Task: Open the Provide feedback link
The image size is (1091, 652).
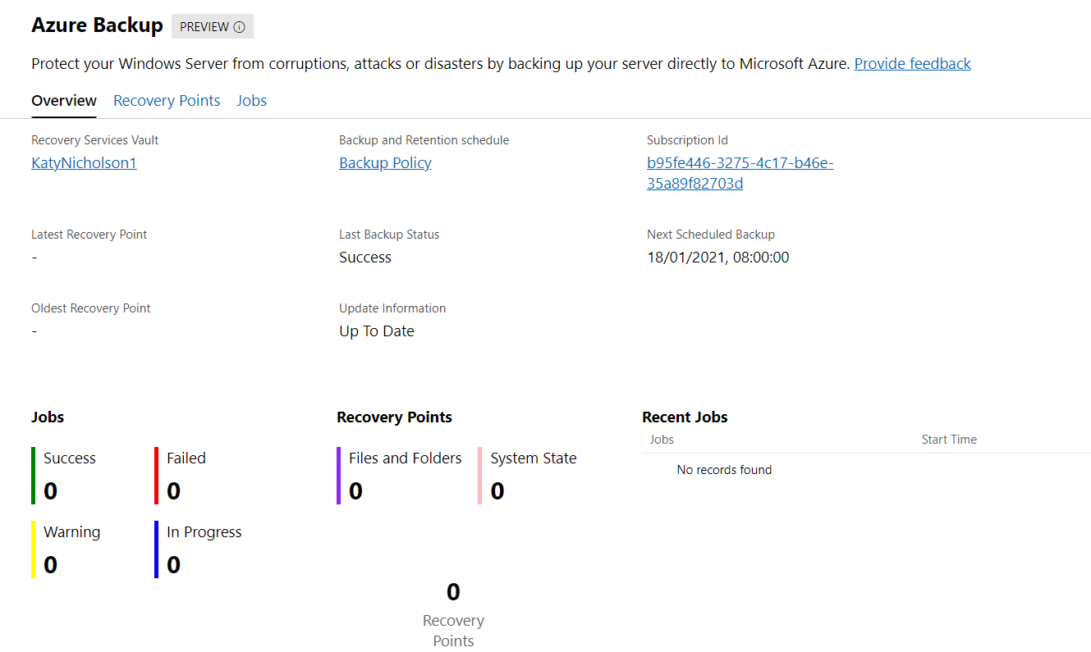Action: click(x=912, y=63)
